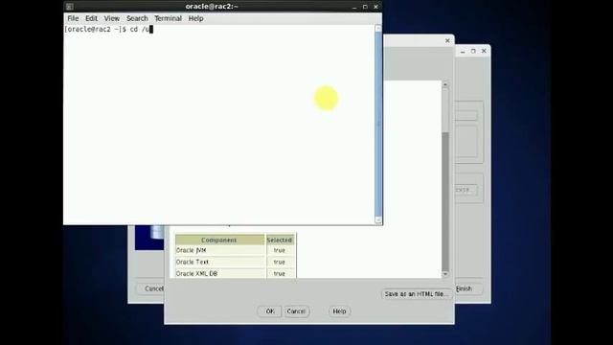Open the File menu in terminal
The width and height of the screenshot is (613, 345).
[73, 18]
